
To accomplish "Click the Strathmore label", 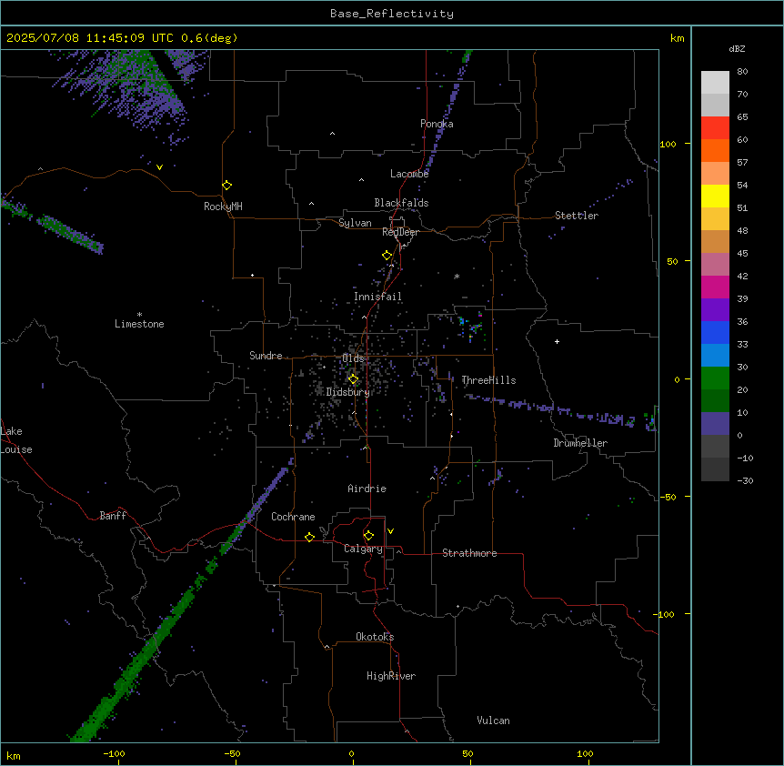I will point(469,553).
